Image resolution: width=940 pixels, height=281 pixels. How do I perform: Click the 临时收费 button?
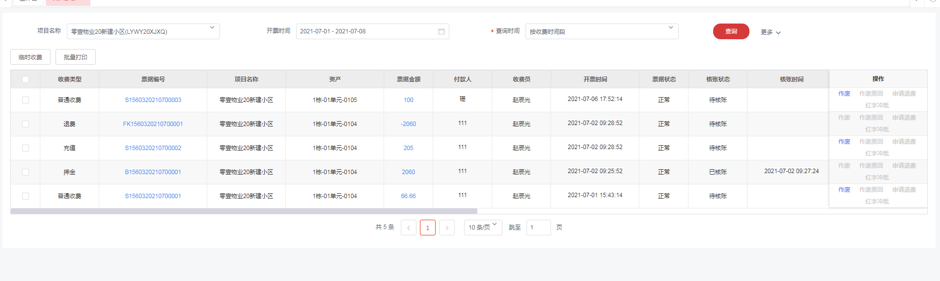(x=30, y=57)
